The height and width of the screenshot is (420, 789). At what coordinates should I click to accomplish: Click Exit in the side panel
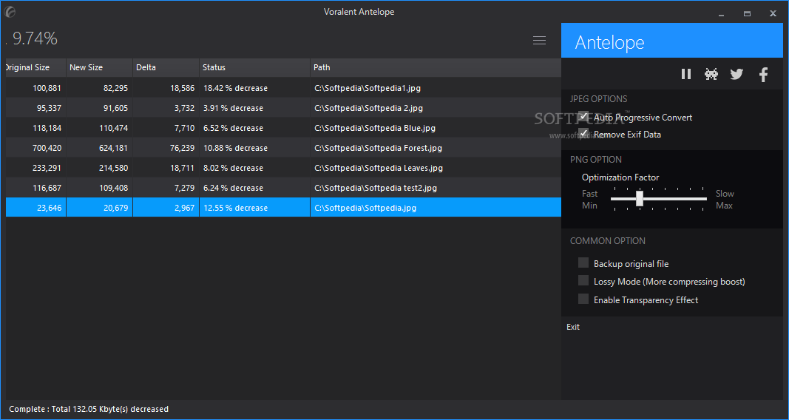point(573,327)
